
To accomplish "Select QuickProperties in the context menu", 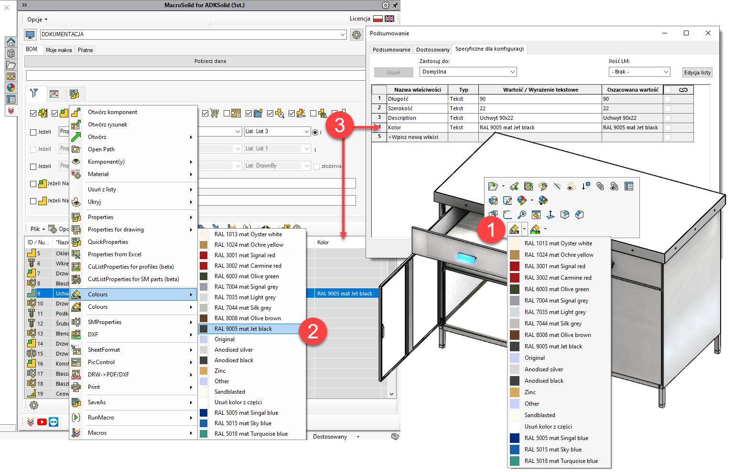I will (108, 242).
